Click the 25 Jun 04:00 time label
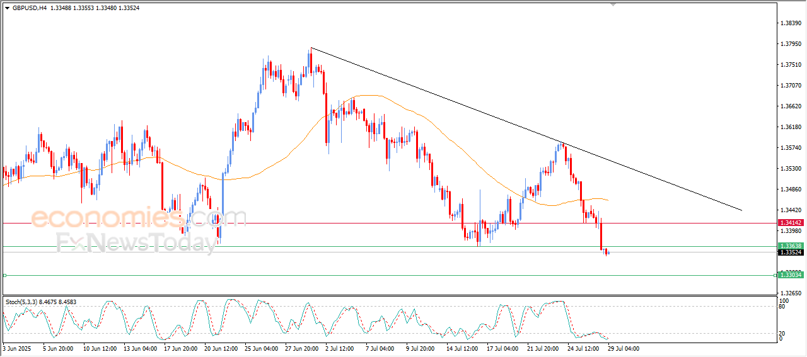Viewport: 807px width, 357px height. click(260, 348)
